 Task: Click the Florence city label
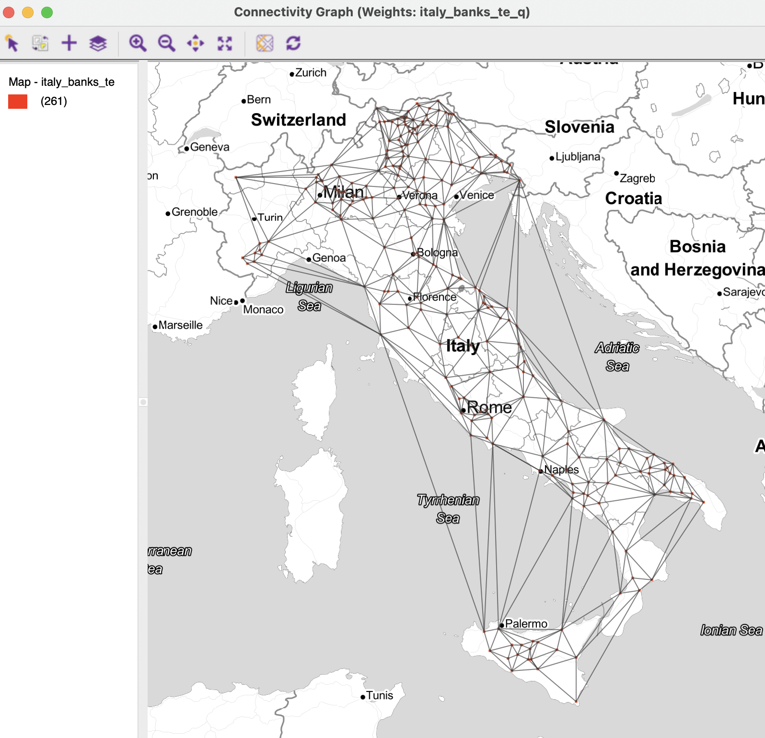(435, 297)
